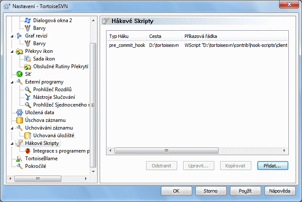
Task: Close the Nastavení TortoiseSVN window
Action: click(289, 5)
